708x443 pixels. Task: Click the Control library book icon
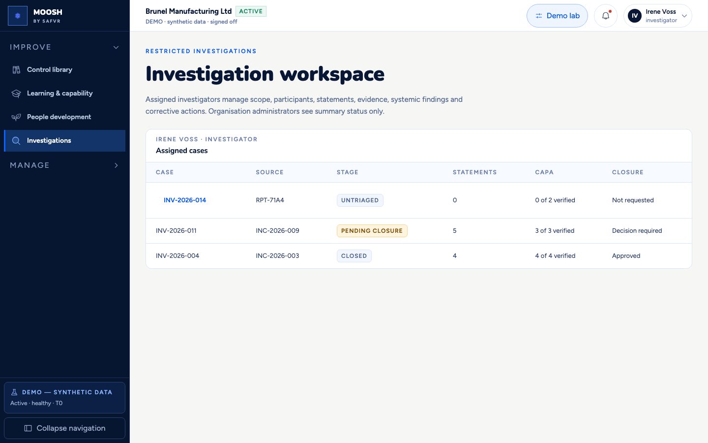(16, 70)
